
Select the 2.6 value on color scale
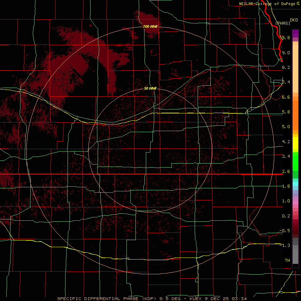point(286,172)
